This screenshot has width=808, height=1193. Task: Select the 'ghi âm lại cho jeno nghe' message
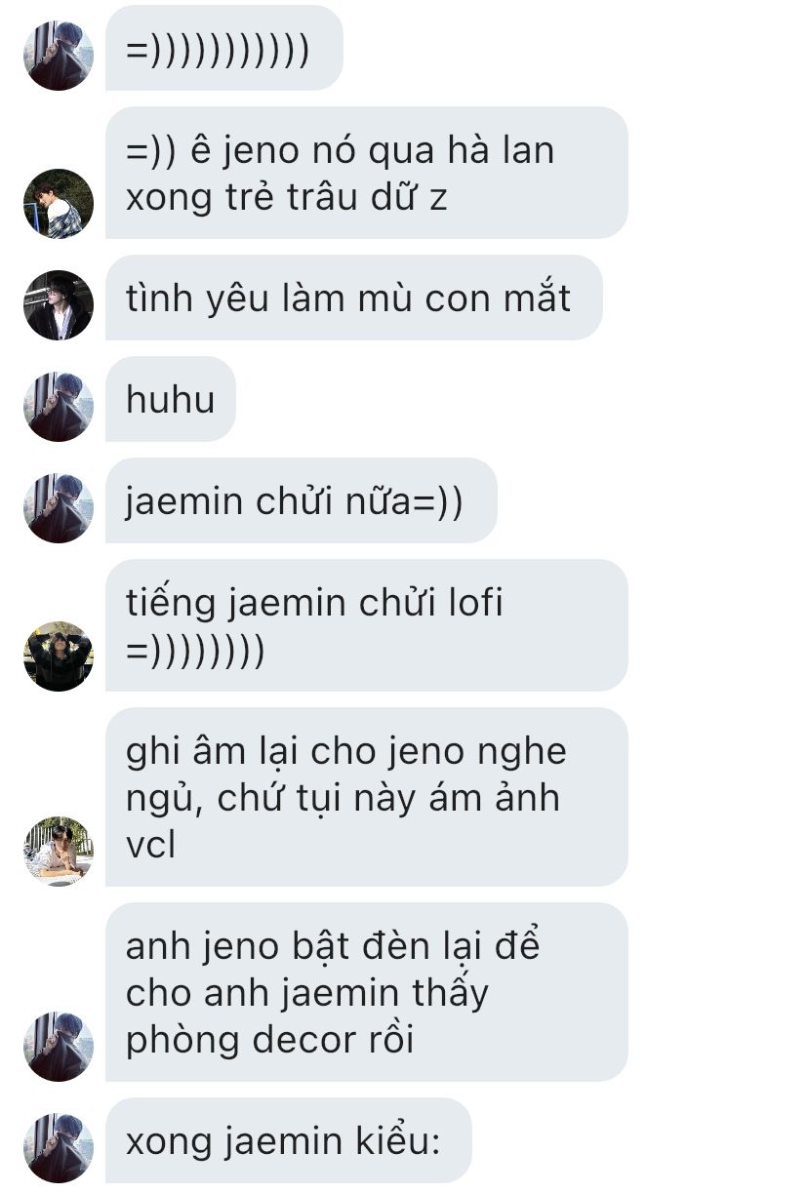367,797
